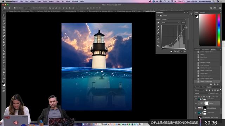Image resolution: width=225 pixels, height=126 pixels.
Task: Reset the Curves adjustment to defaults
Action: click(x=178, y=51)
